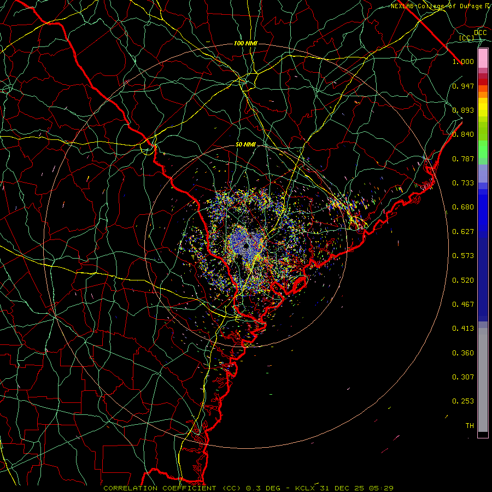Click the 0.467 legend value
The height and width of the screenshot is (492, 492).
(463, 304)
